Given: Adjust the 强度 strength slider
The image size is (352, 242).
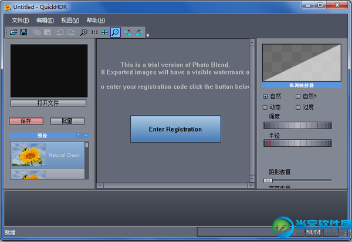Looking at the screenshot, I should tap(297, 125).
